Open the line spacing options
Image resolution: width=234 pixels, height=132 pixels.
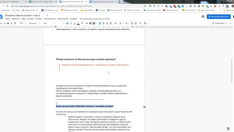click(x=116, y=23)
